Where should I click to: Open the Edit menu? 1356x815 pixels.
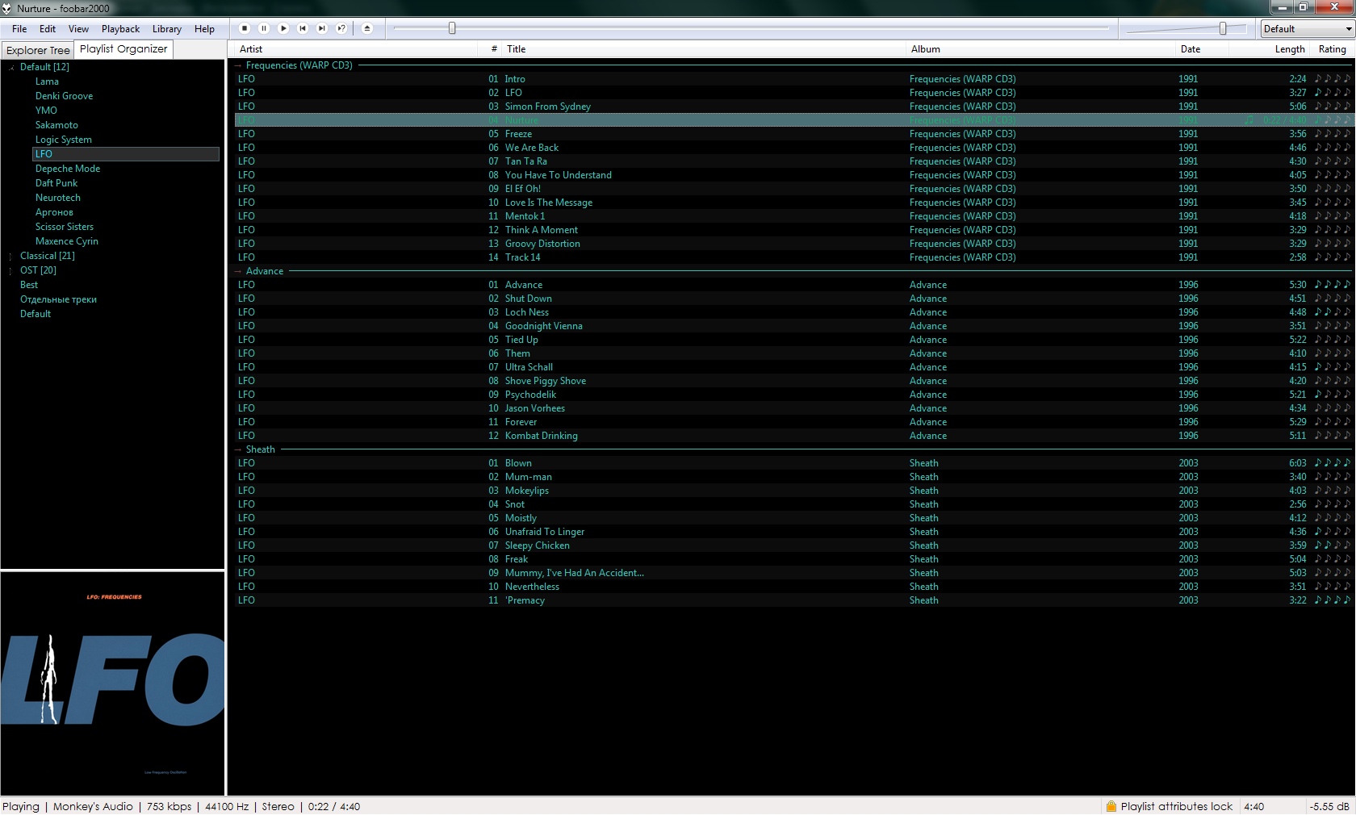click(x=48, y=29)
